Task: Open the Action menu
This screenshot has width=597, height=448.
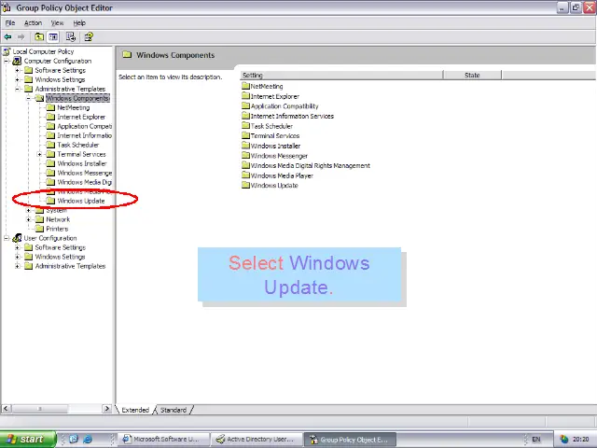Action: point(34,22)
